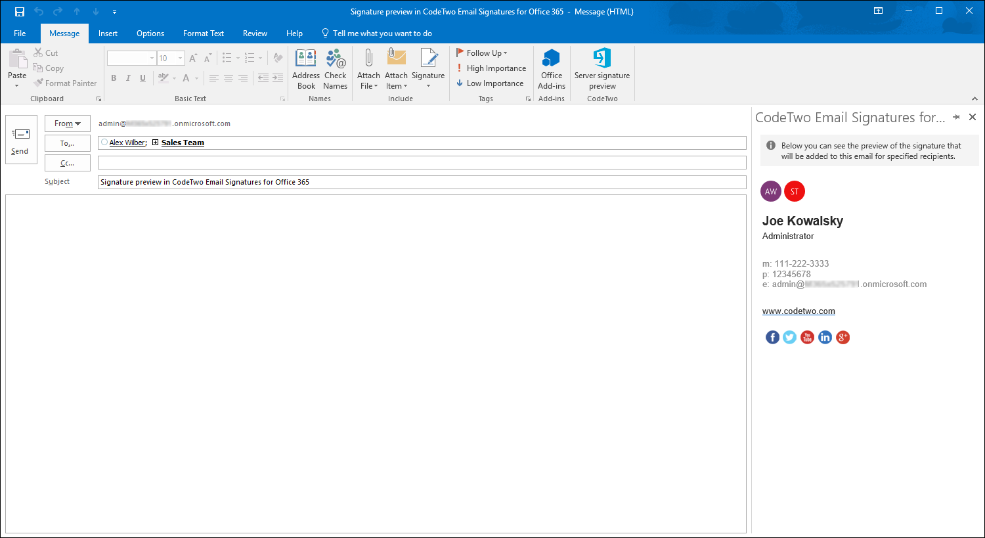Viewport: 985px width, 538px height.
Task: Click the Cc address field
Action: [x=422, y=163]
